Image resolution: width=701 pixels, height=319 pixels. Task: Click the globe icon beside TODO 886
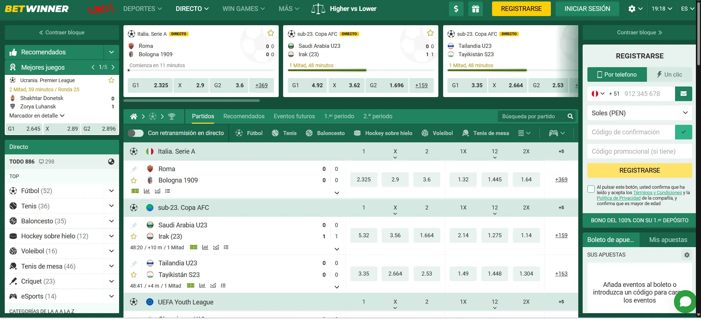click(x=111, y=162)
